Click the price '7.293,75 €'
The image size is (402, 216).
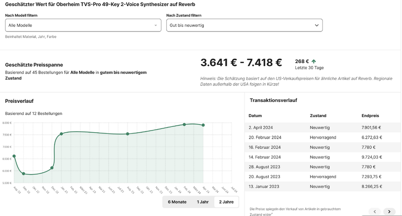pos(371,177)
